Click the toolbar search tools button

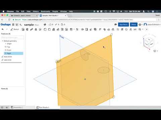tap(147, 29)
